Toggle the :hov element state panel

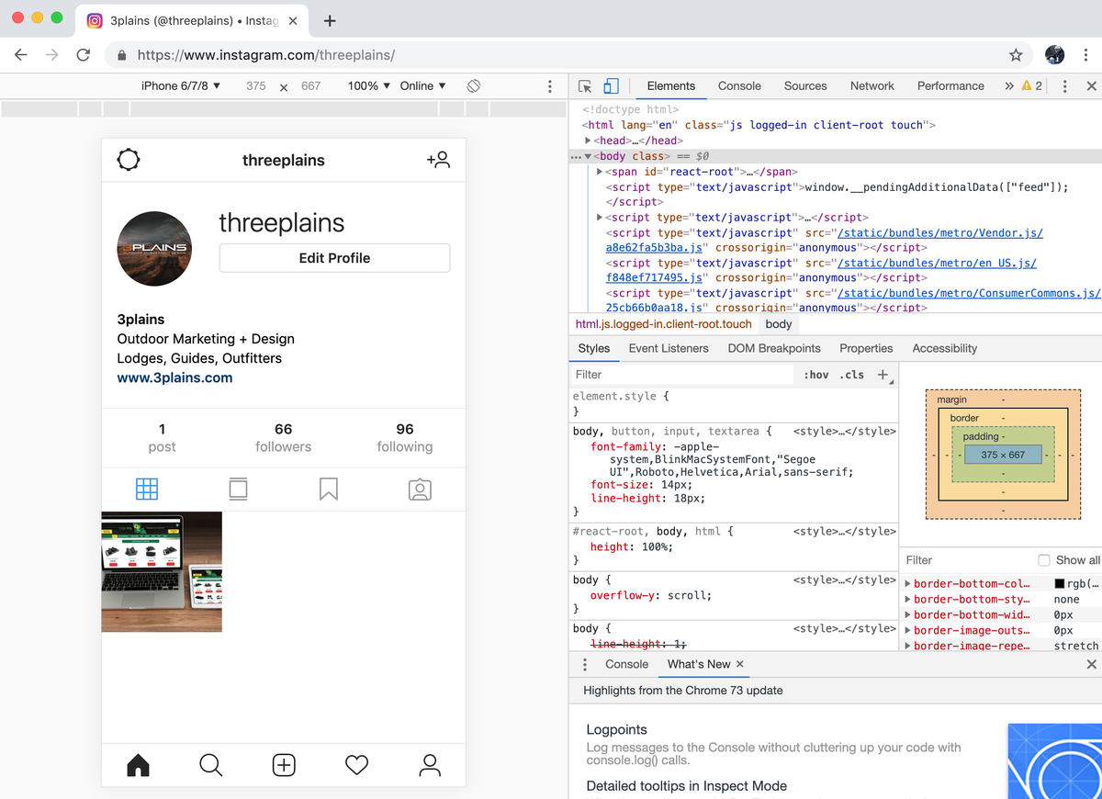[815, 375]
